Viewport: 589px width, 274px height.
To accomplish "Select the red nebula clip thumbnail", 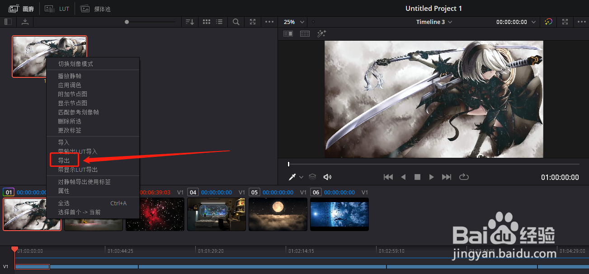I will click(155, 214).
